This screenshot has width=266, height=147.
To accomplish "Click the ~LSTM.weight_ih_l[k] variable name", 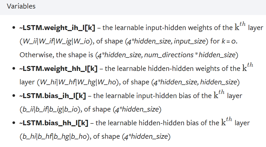I will 57,28.
